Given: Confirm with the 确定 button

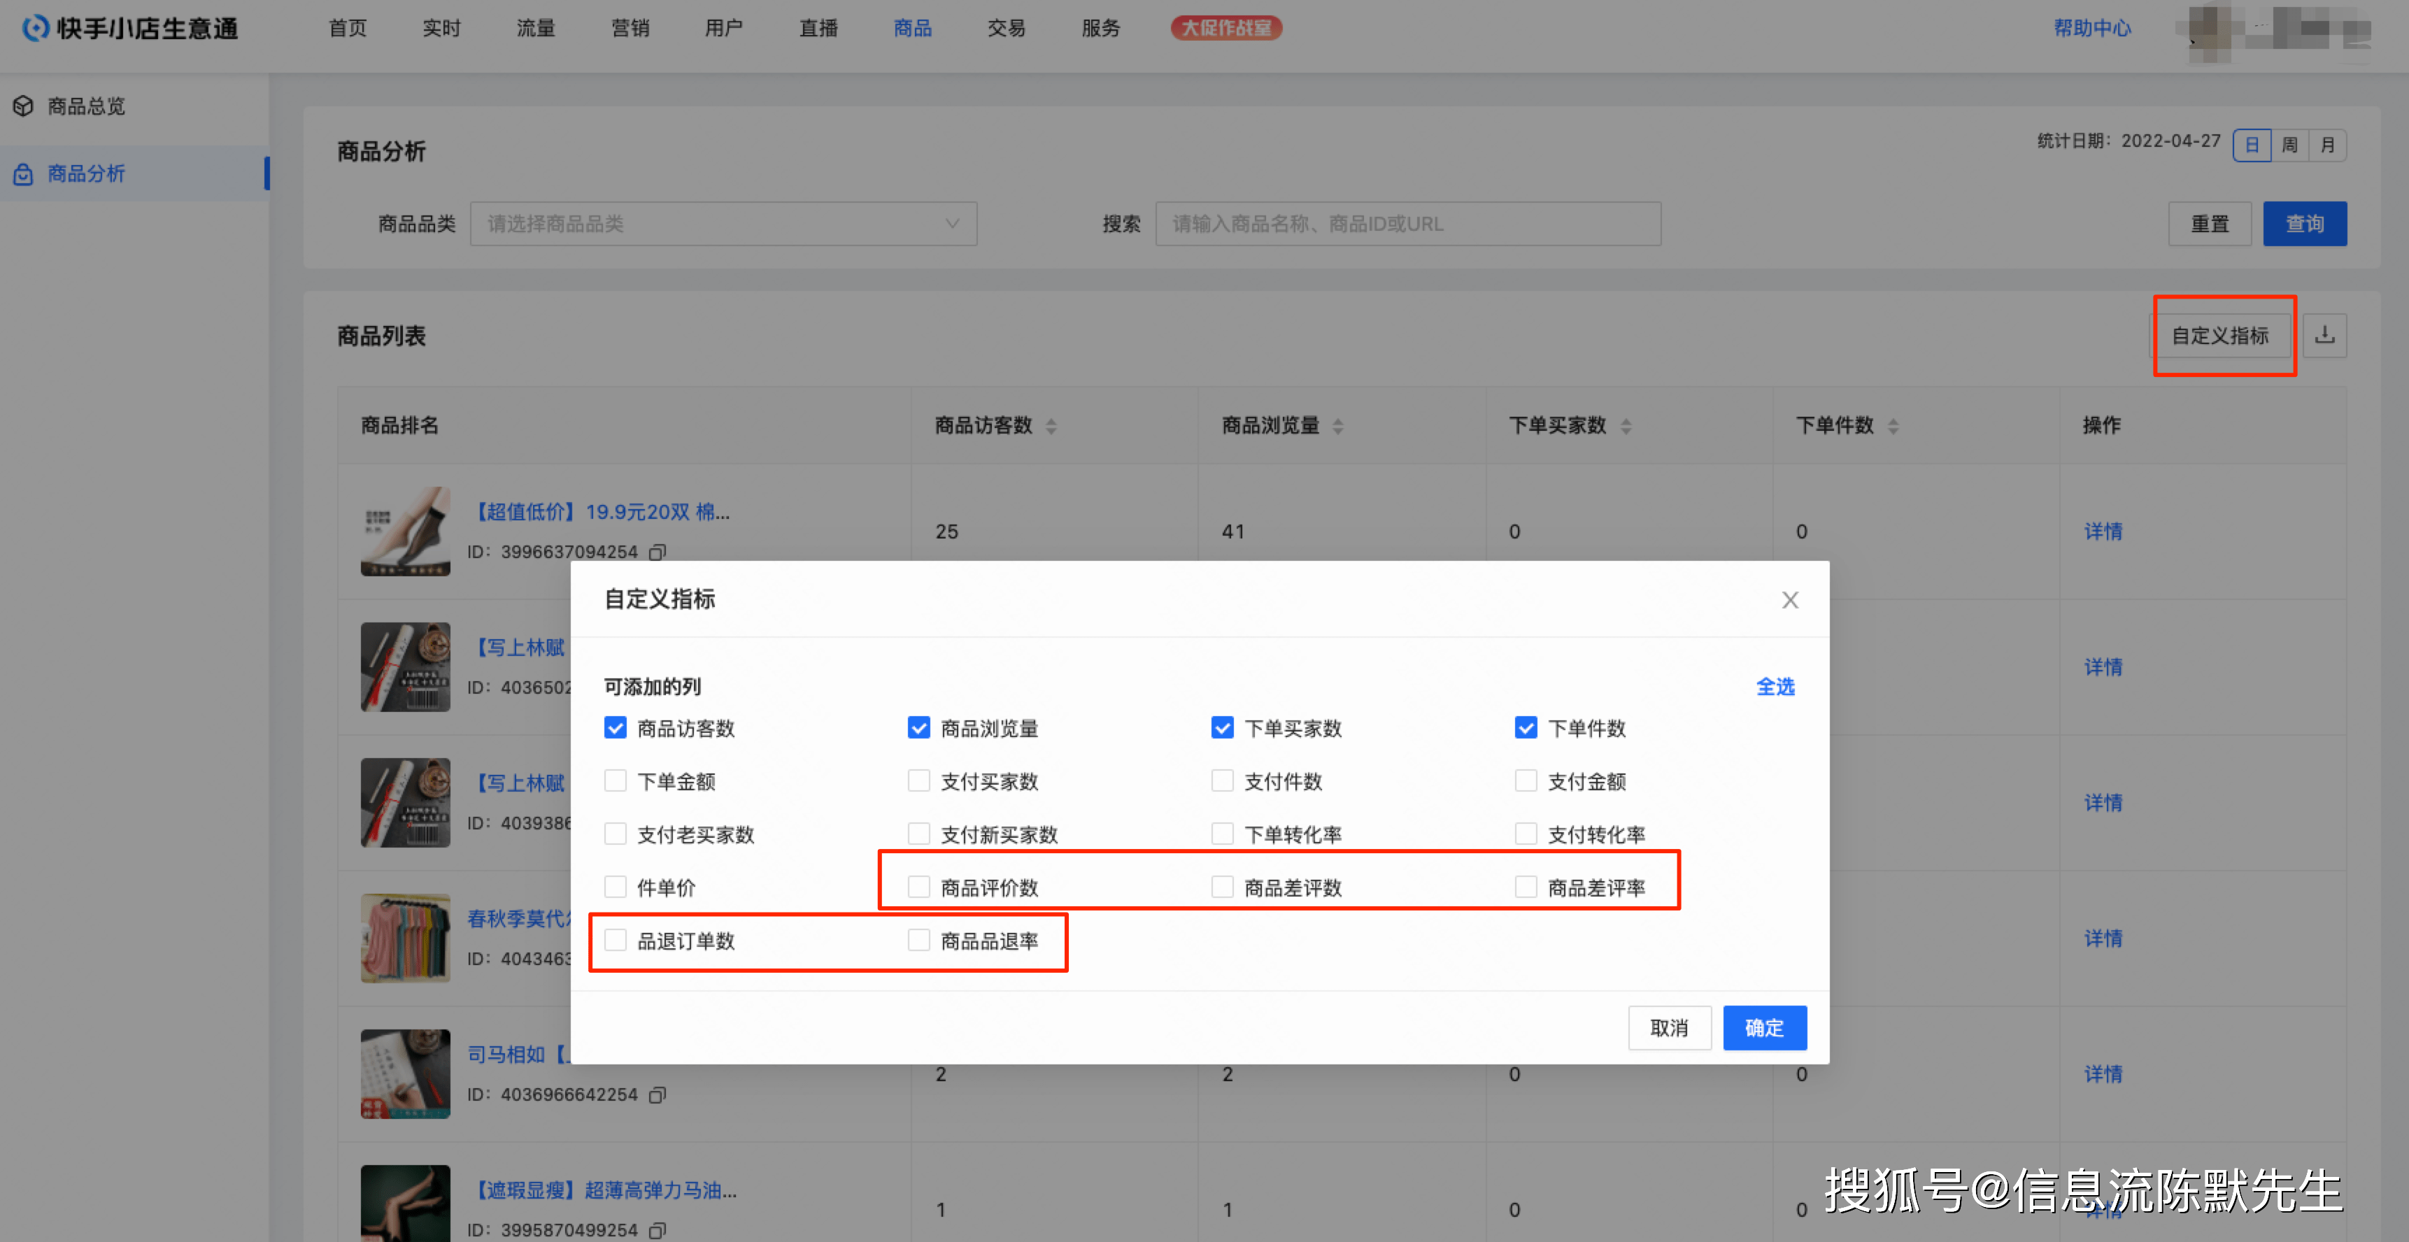Looking at the screenshot, I should coord(1765,1028).
